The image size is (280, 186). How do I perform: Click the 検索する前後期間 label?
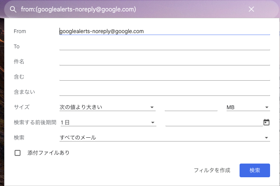[35, 122]
